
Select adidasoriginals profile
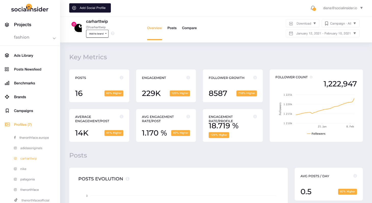click(x=31, y=148)
